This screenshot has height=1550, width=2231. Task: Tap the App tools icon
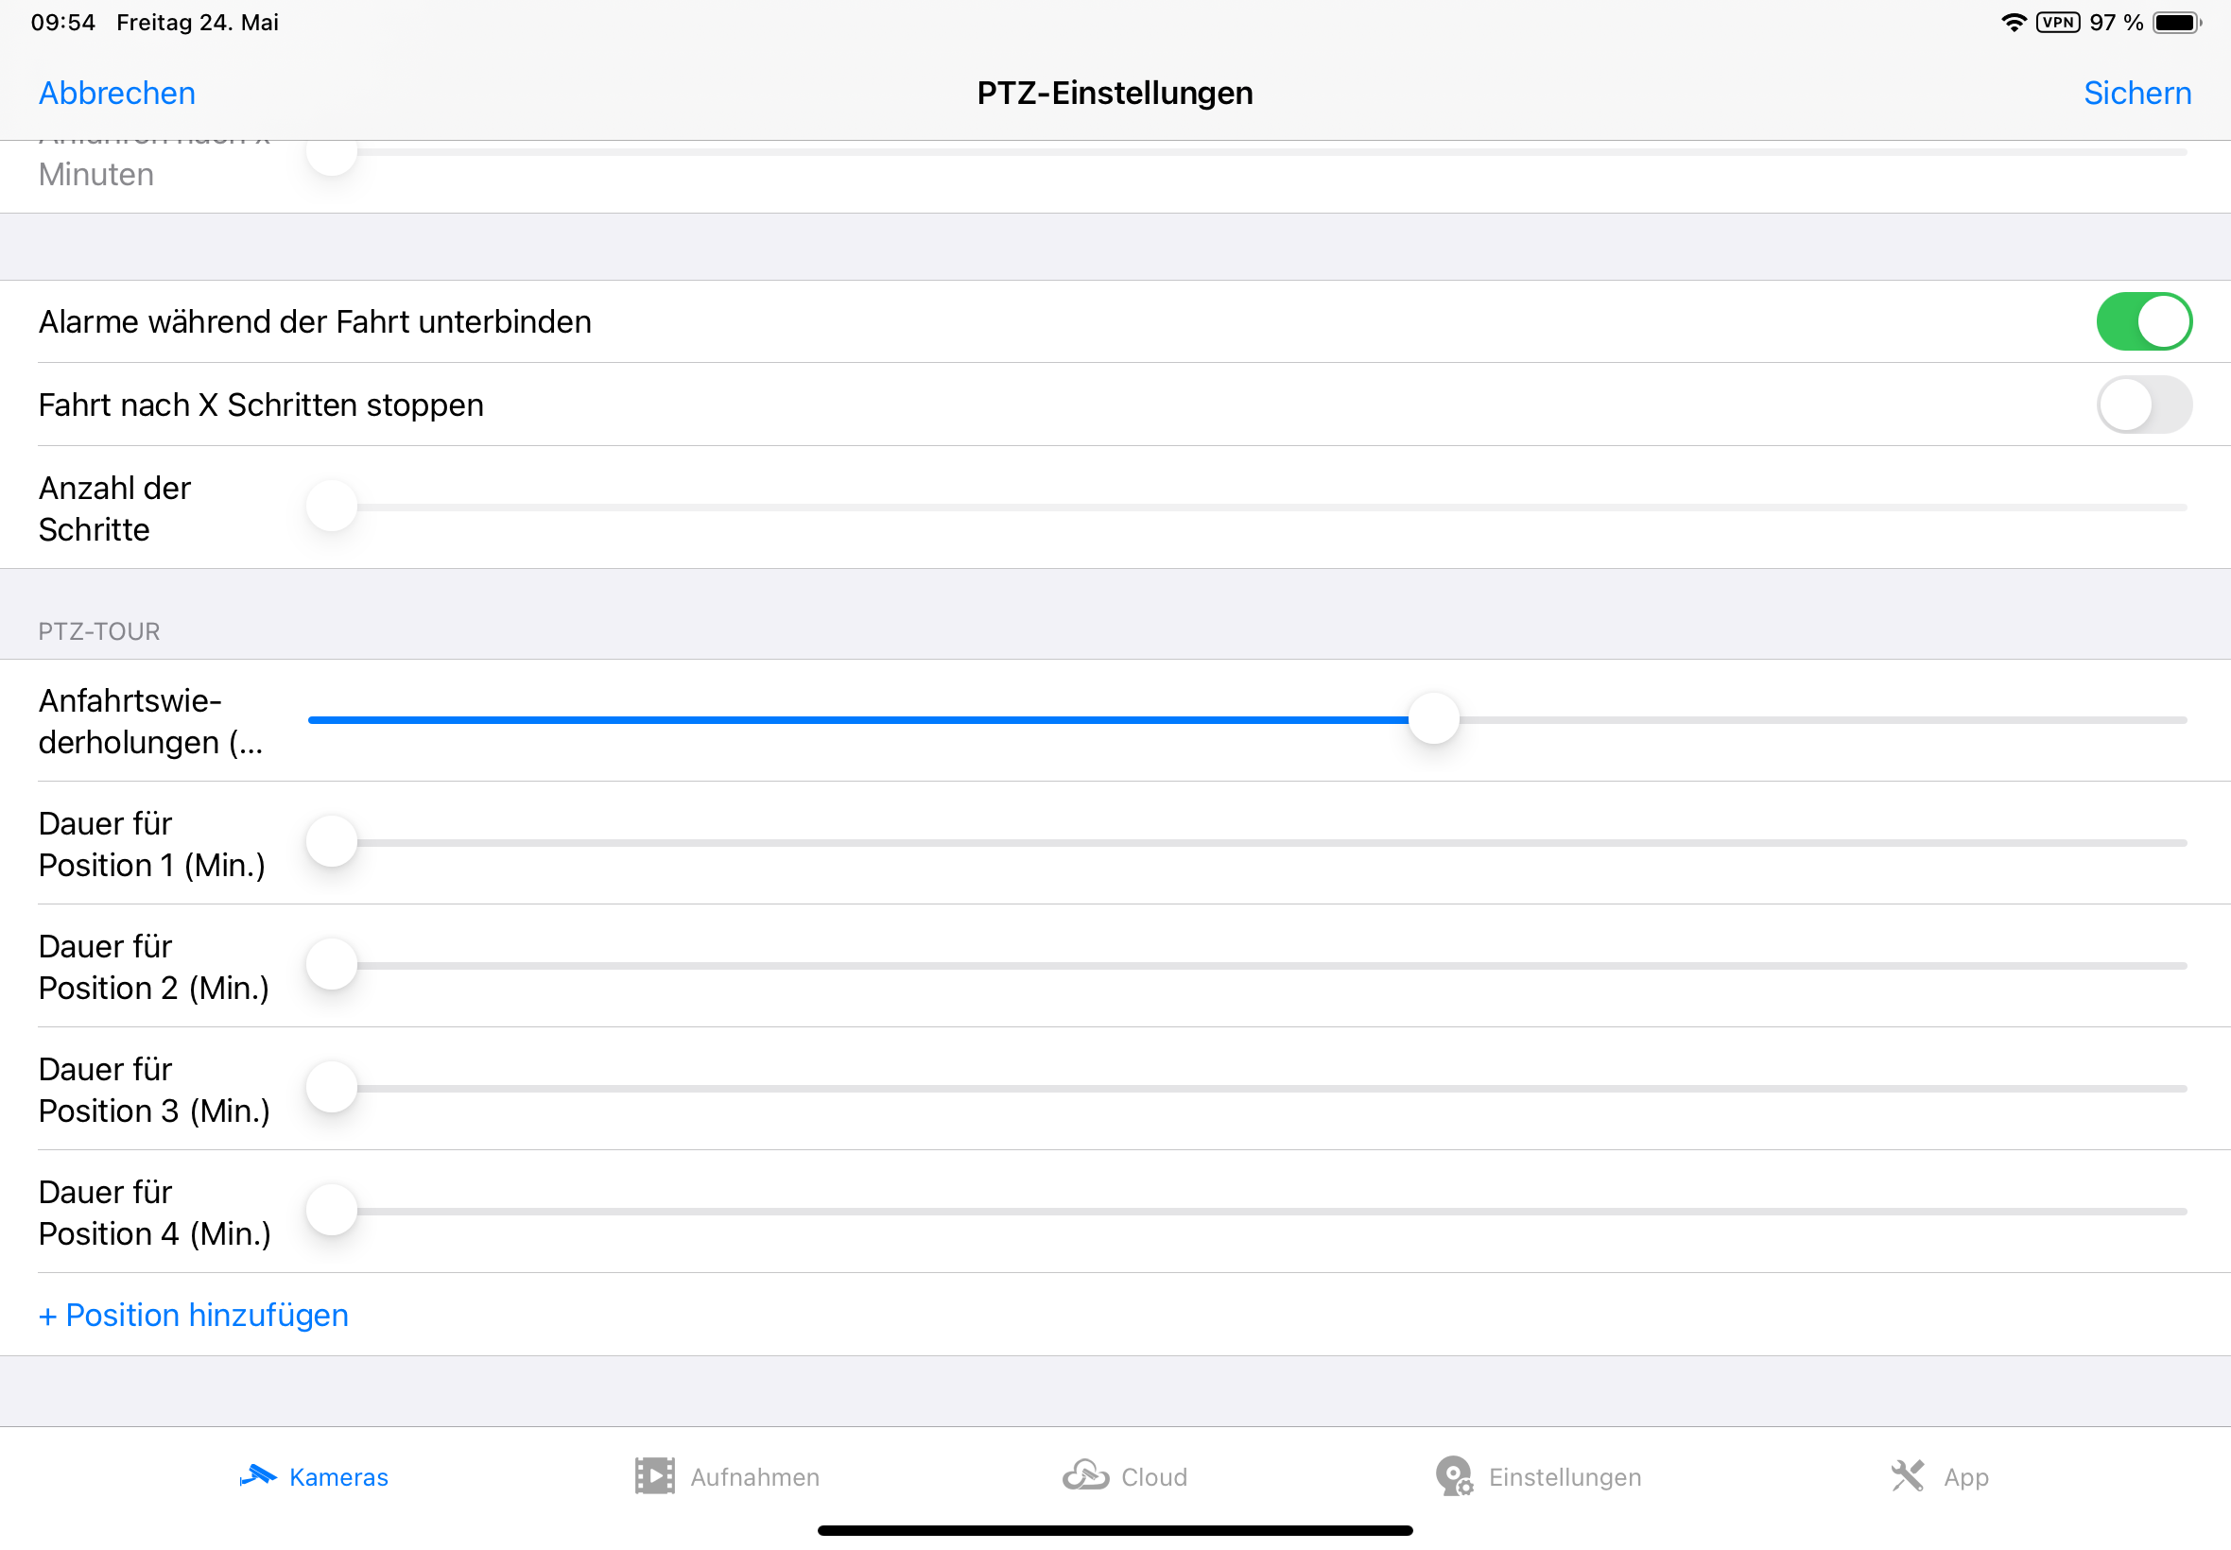(x=1908, y=1476)
